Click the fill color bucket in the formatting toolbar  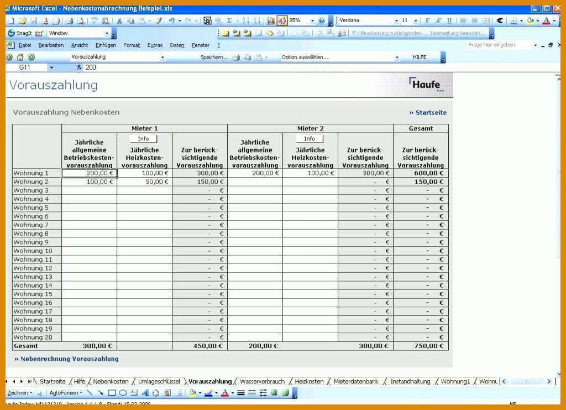pyautogui.click(x=530, y=20)
